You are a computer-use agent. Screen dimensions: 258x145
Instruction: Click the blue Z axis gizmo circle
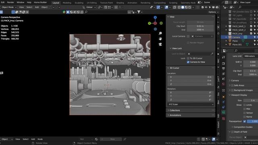click(155, 17)
